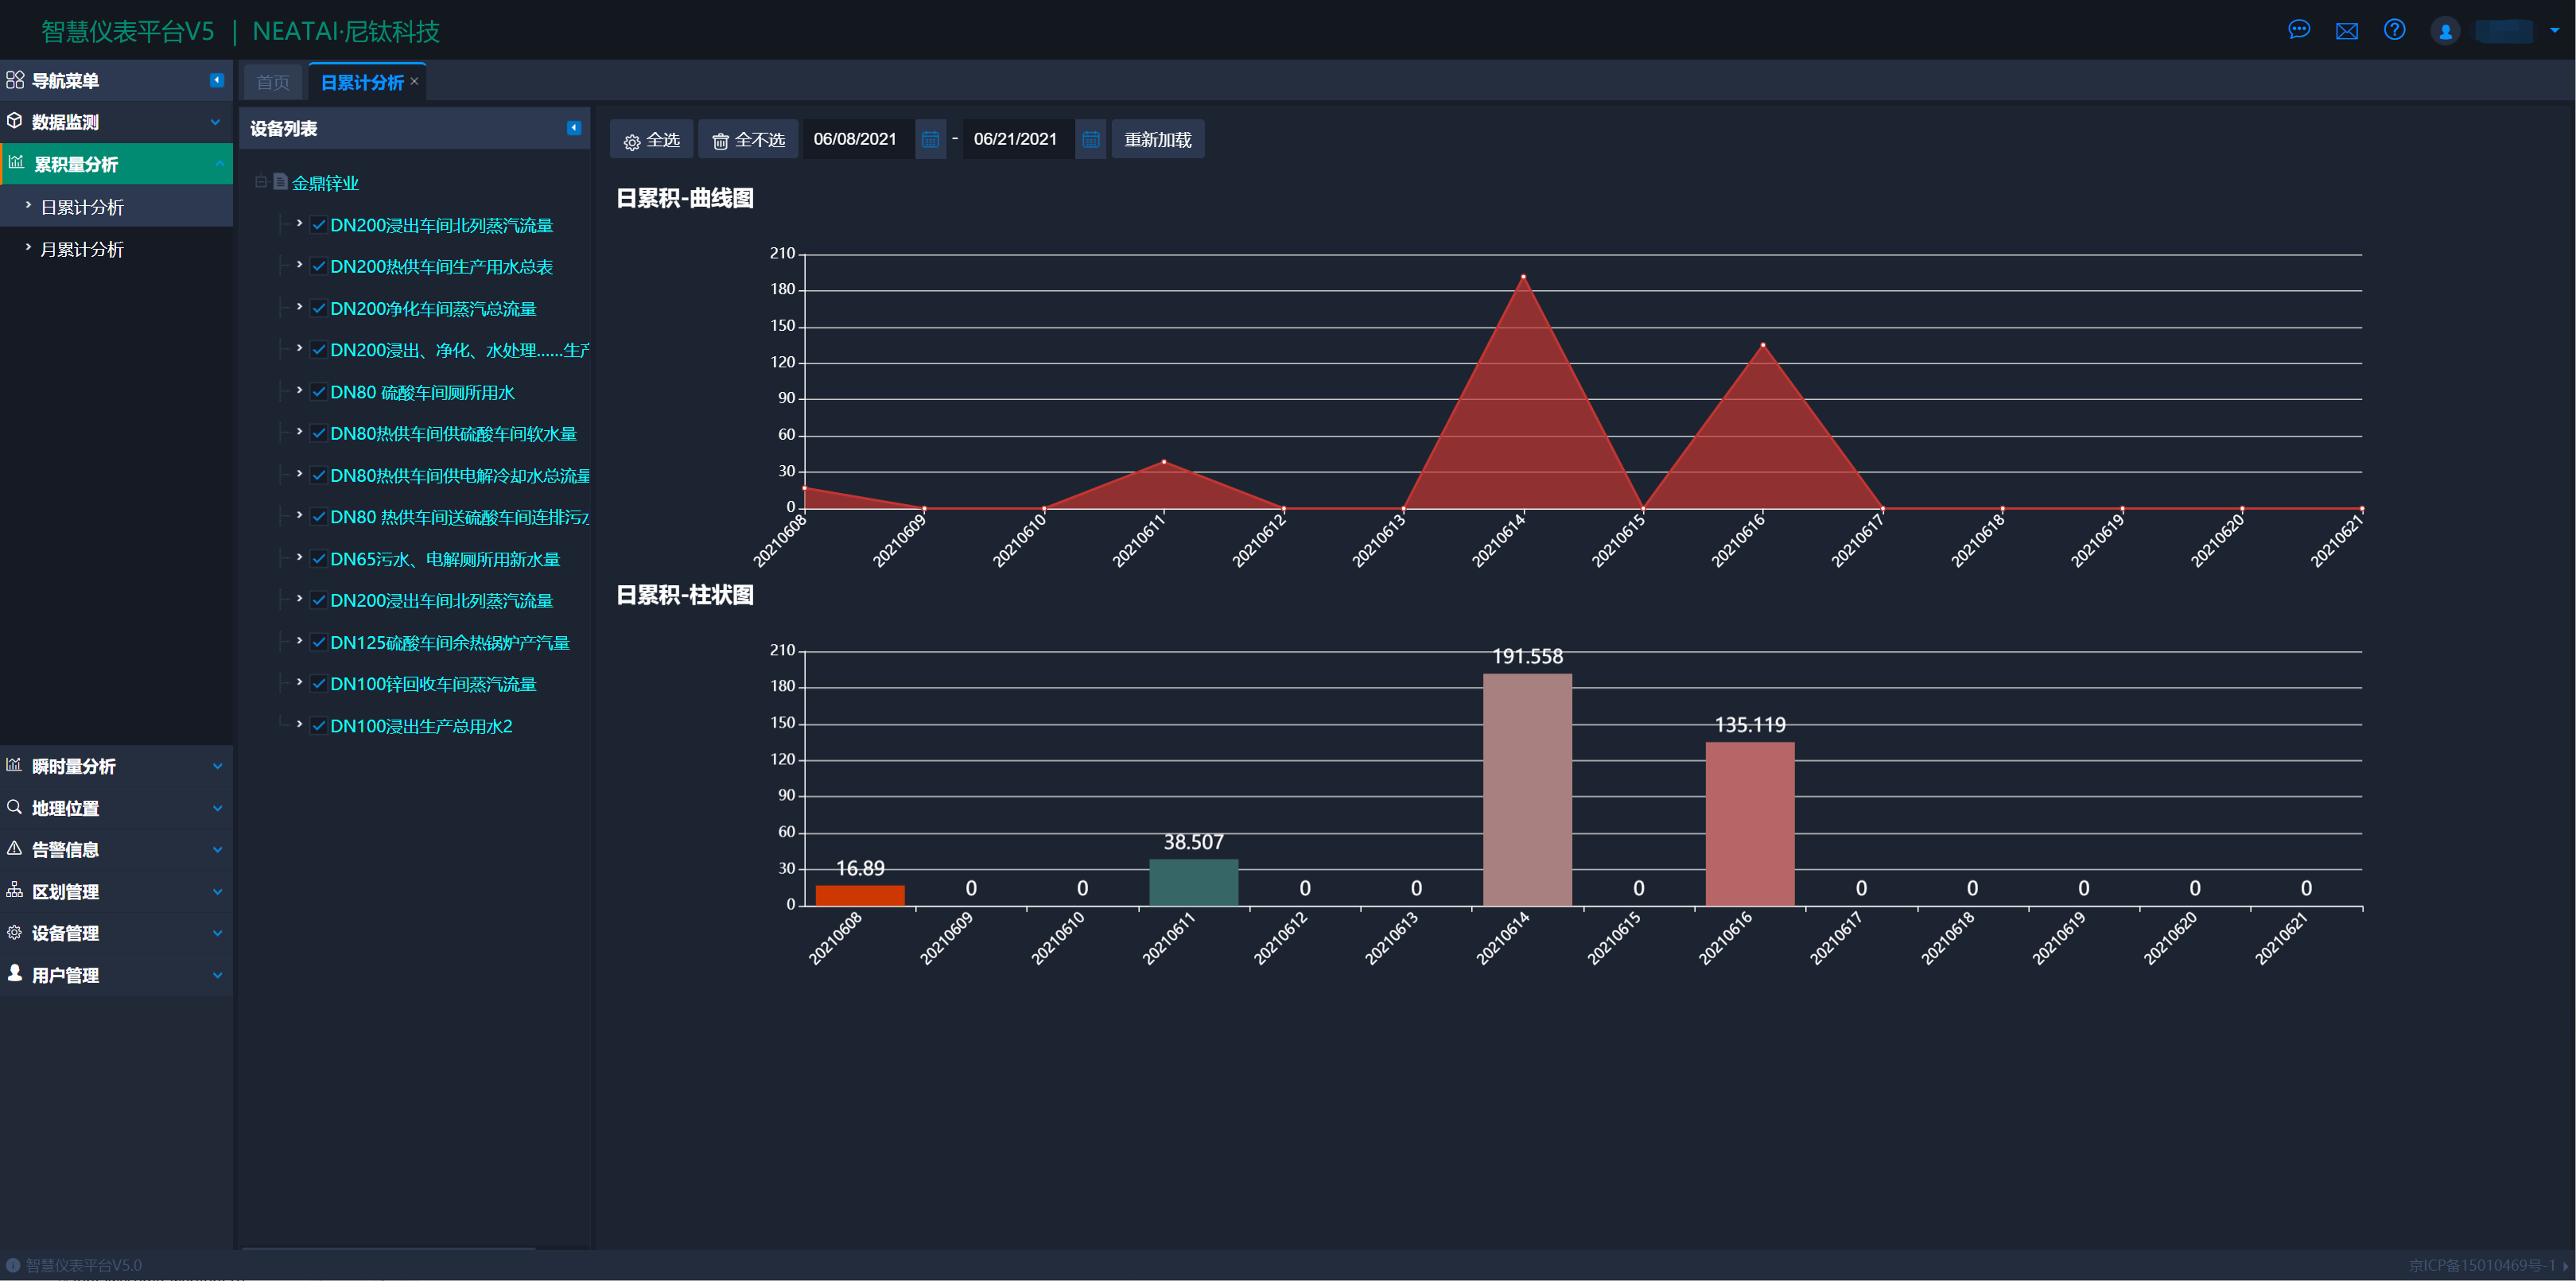Click the start date field 06/08/2021
This screenshot has width=2576, height=1281.
click(x=858, y=139)
